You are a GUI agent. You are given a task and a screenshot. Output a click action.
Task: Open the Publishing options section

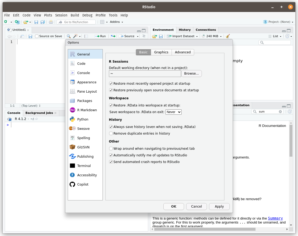tap(85, 156)
